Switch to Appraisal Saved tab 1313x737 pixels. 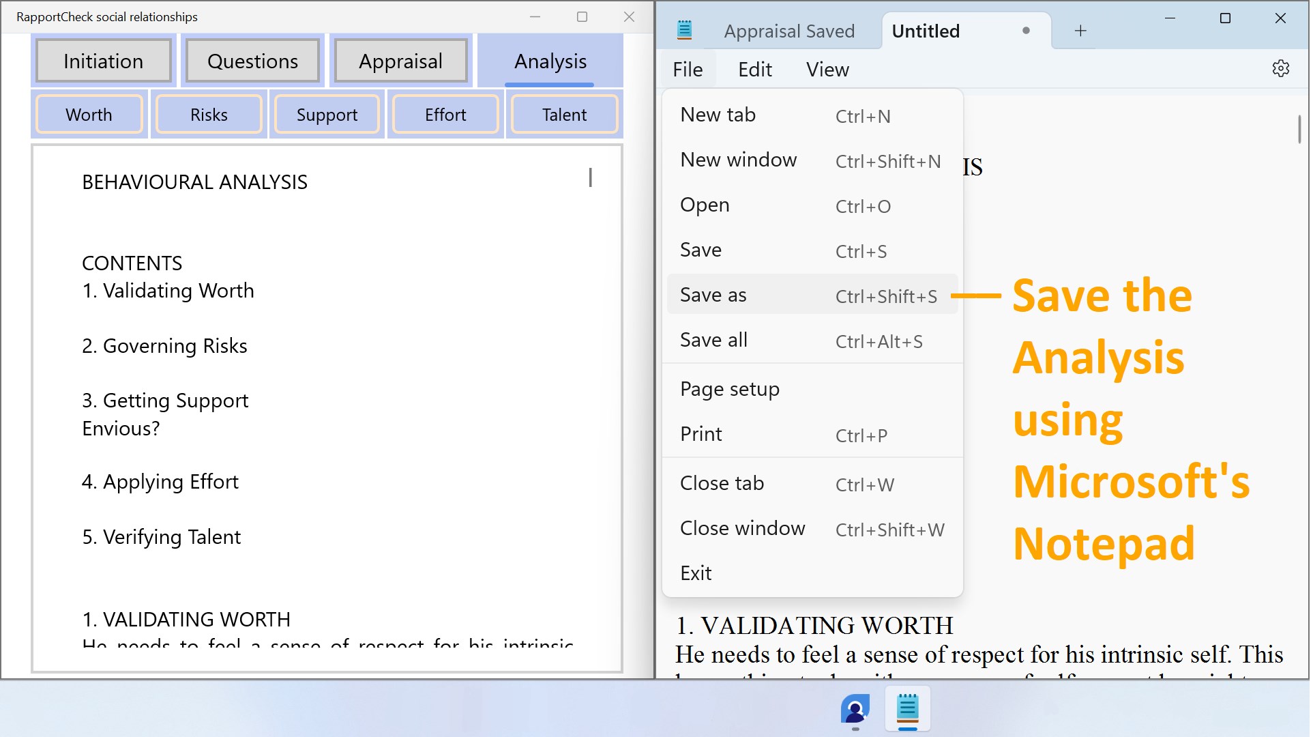tap(788, 31)
